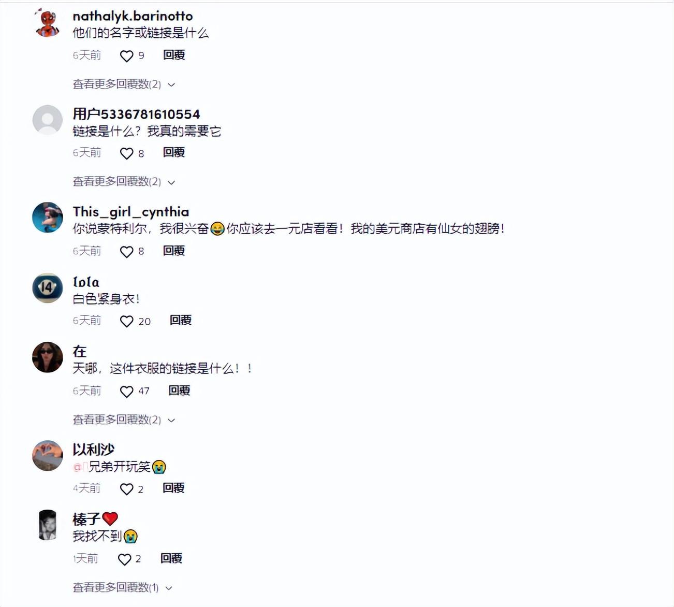This screenshot has height=607, width=674.
Task: Show 1 more reply under 榛子's comment
Action: (122, 587)
